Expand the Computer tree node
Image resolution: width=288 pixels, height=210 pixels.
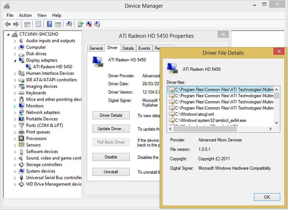(15, 47)
